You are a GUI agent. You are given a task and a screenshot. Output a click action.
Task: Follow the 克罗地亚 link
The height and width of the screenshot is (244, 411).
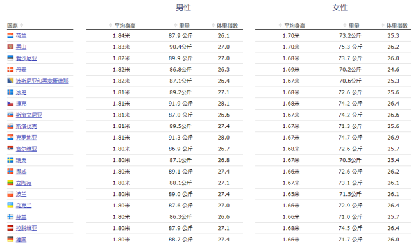pyautogui.click(x=26, y=138)
